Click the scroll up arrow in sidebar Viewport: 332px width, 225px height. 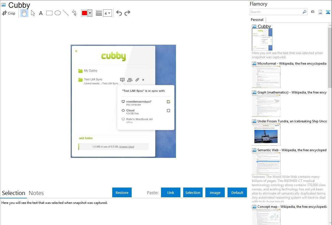330,26
